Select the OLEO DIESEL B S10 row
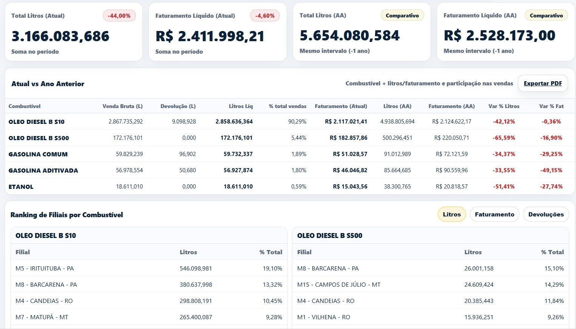Viewport: 576px width, 329px height. [37, 122]
